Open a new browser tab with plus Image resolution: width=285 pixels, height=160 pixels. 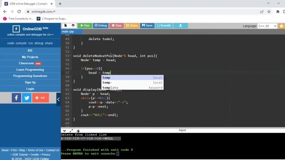pos(60,4)
